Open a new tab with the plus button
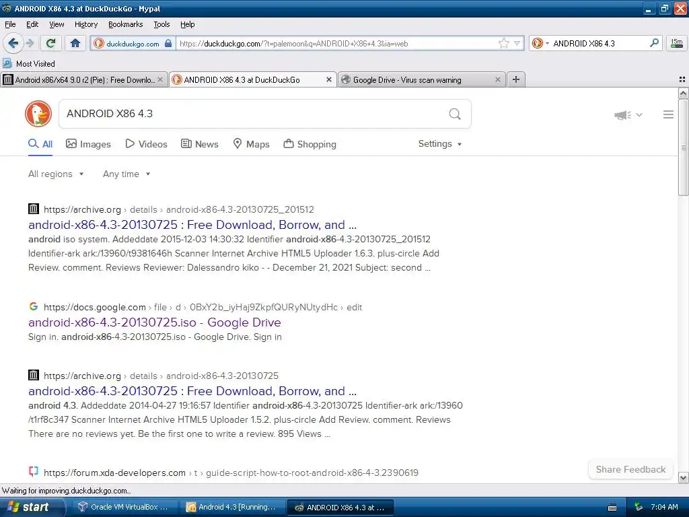689x517 pixels. tap(516, 79)
